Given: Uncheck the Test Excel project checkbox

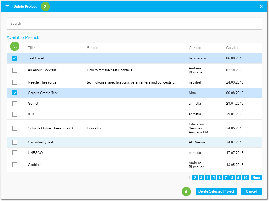Looking at the screenshot, I should click(x=15, y=58).
